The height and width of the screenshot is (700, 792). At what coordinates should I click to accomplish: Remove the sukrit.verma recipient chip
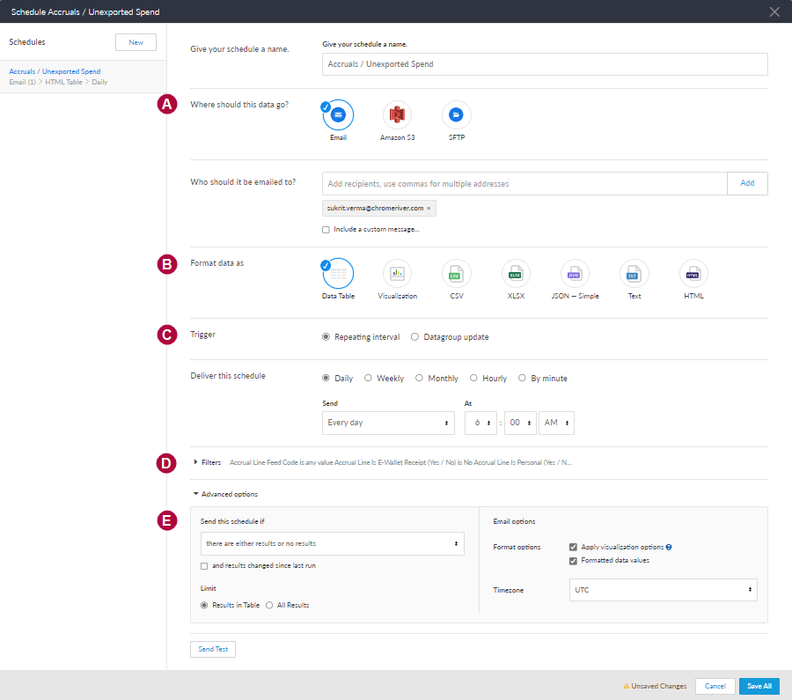(428, 208)
